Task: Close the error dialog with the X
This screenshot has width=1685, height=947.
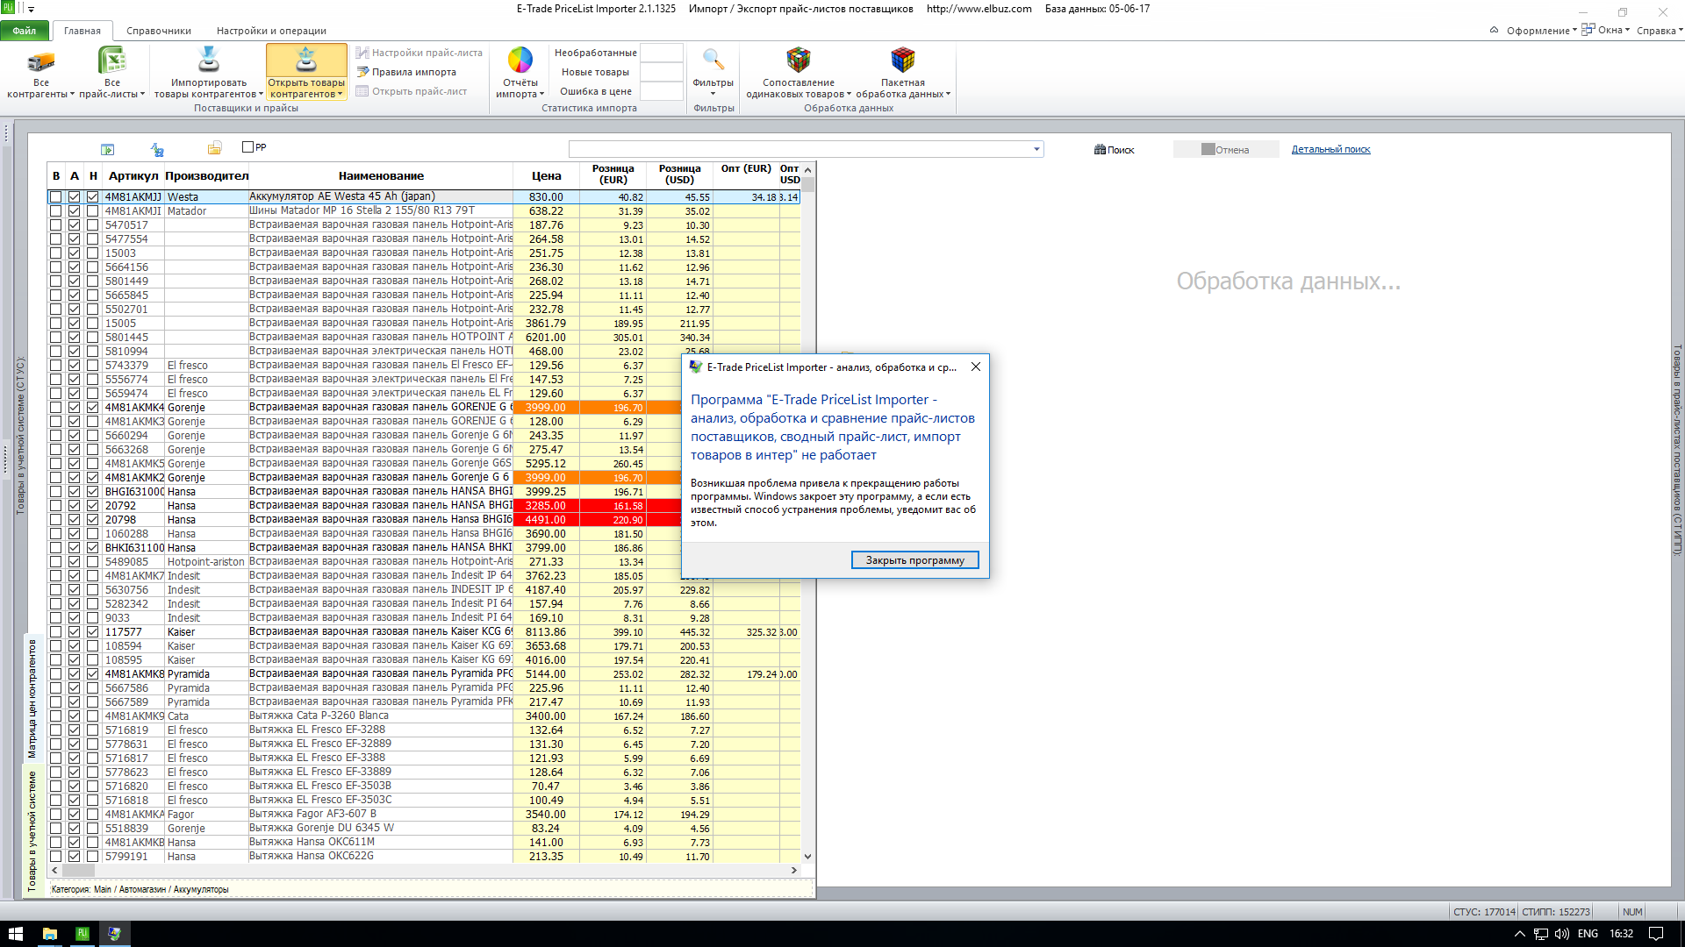Action: [976, 367]
